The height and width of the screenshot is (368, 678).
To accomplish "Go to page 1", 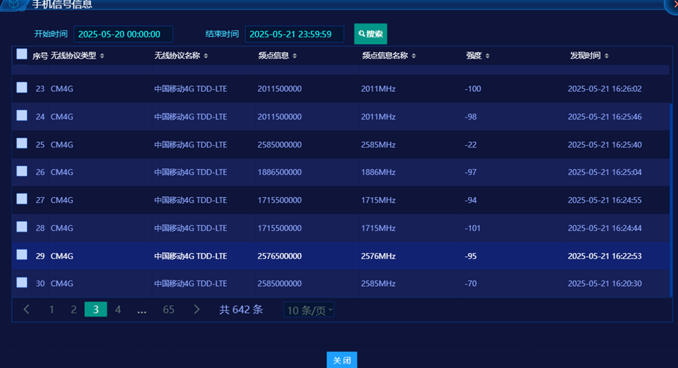I will tap(52, 309).
